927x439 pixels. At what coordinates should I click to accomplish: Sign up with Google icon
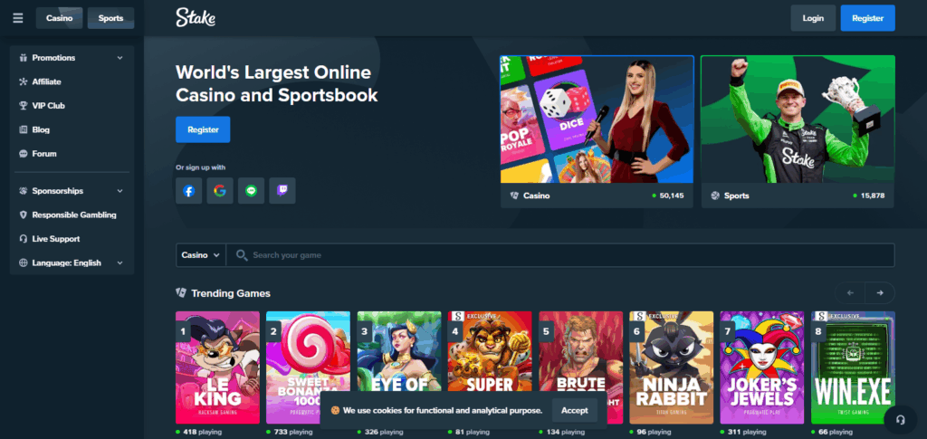click(x=220, y=191)
